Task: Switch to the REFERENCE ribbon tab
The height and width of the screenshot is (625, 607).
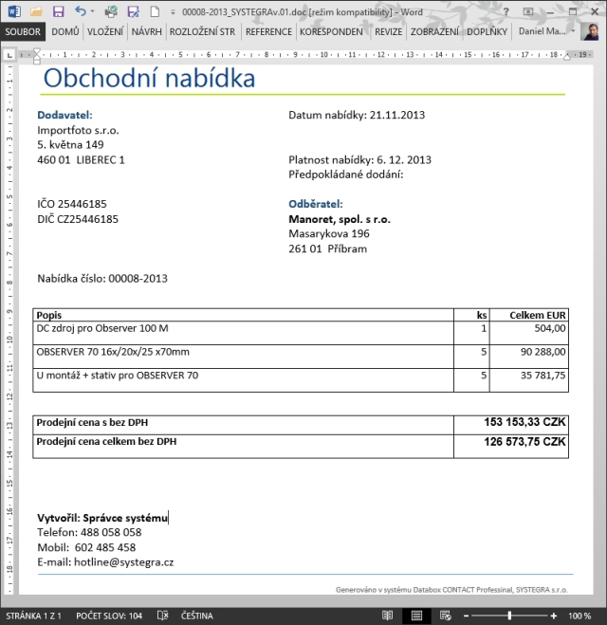Action: click(268, 31)
